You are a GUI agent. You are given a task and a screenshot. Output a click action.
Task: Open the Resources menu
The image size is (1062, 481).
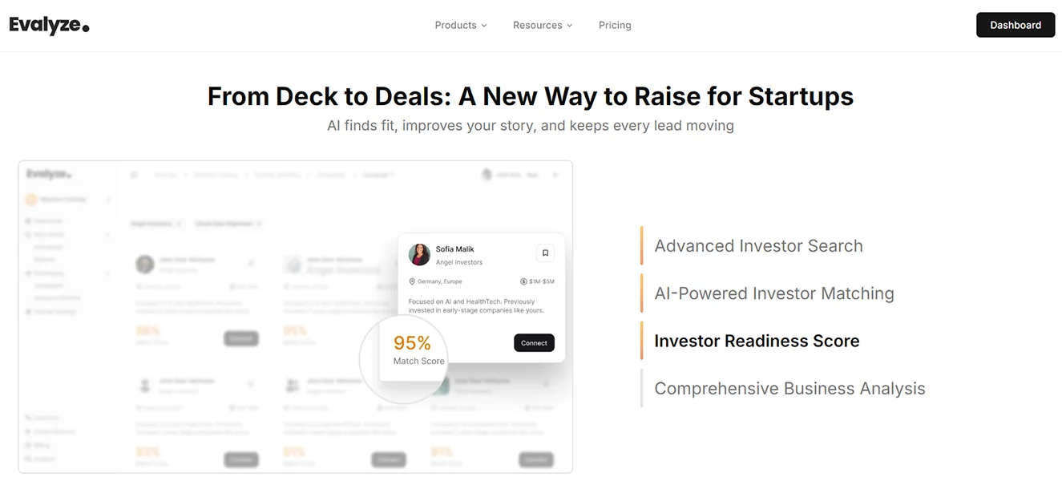click(543, 25)
